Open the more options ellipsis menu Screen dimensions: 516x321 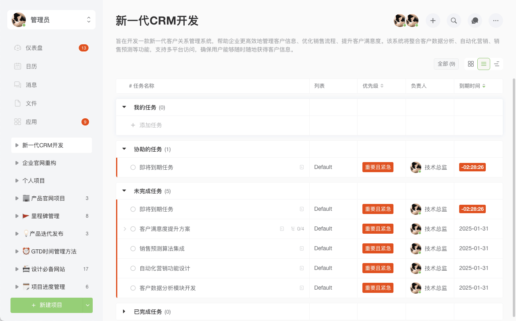click(x=496, y=21)
